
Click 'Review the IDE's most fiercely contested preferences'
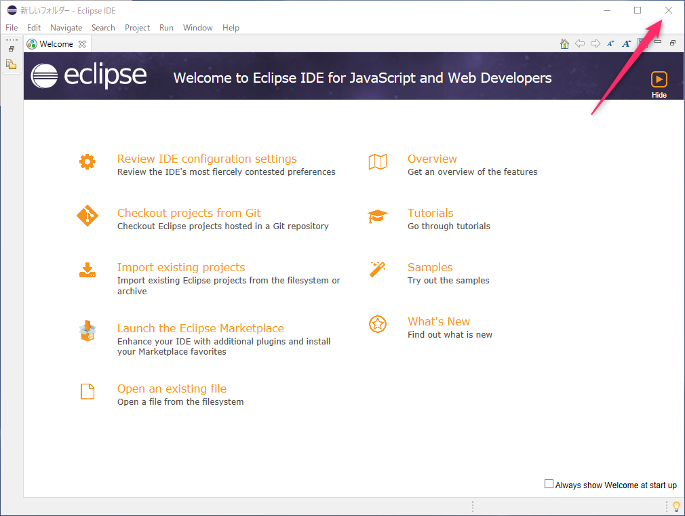227,172
